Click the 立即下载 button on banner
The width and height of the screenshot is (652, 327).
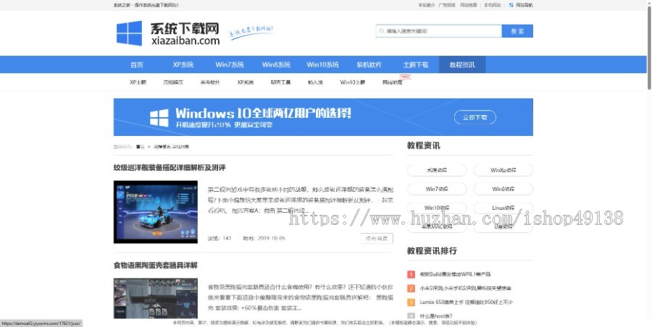[475, 118]
